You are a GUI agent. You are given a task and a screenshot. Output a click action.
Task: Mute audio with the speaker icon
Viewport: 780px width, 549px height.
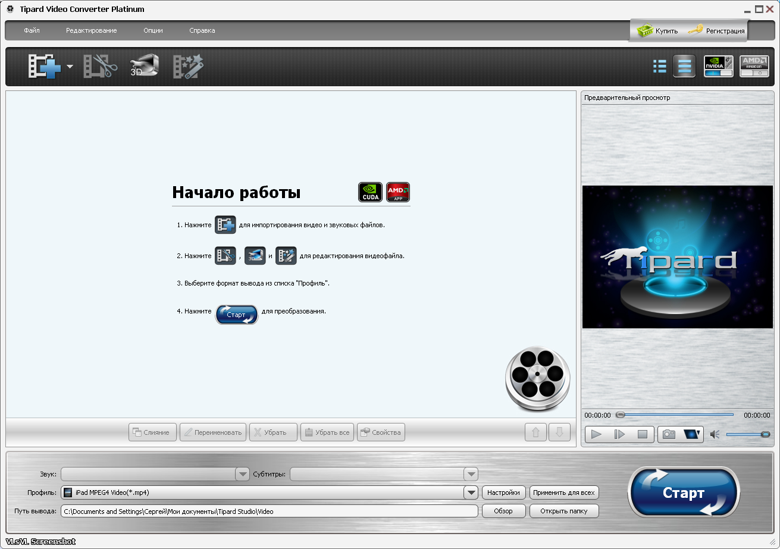[715, 435]
